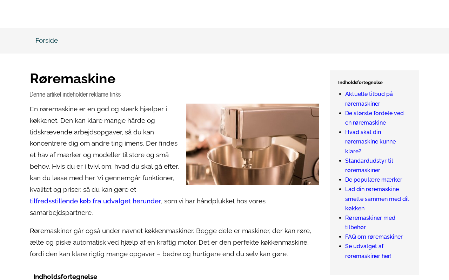Click the 'Denne artikel indeholder reklame-links' notice
This screenshot has width=449, height=280.
75,94
